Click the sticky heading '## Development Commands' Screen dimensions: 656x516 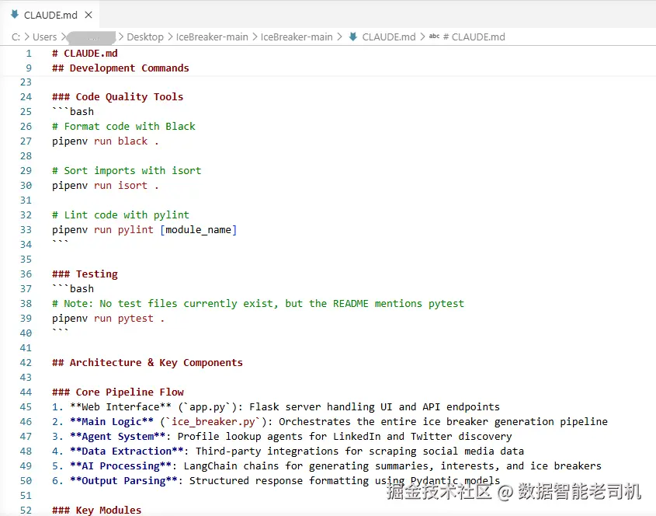tap(120, 68)
